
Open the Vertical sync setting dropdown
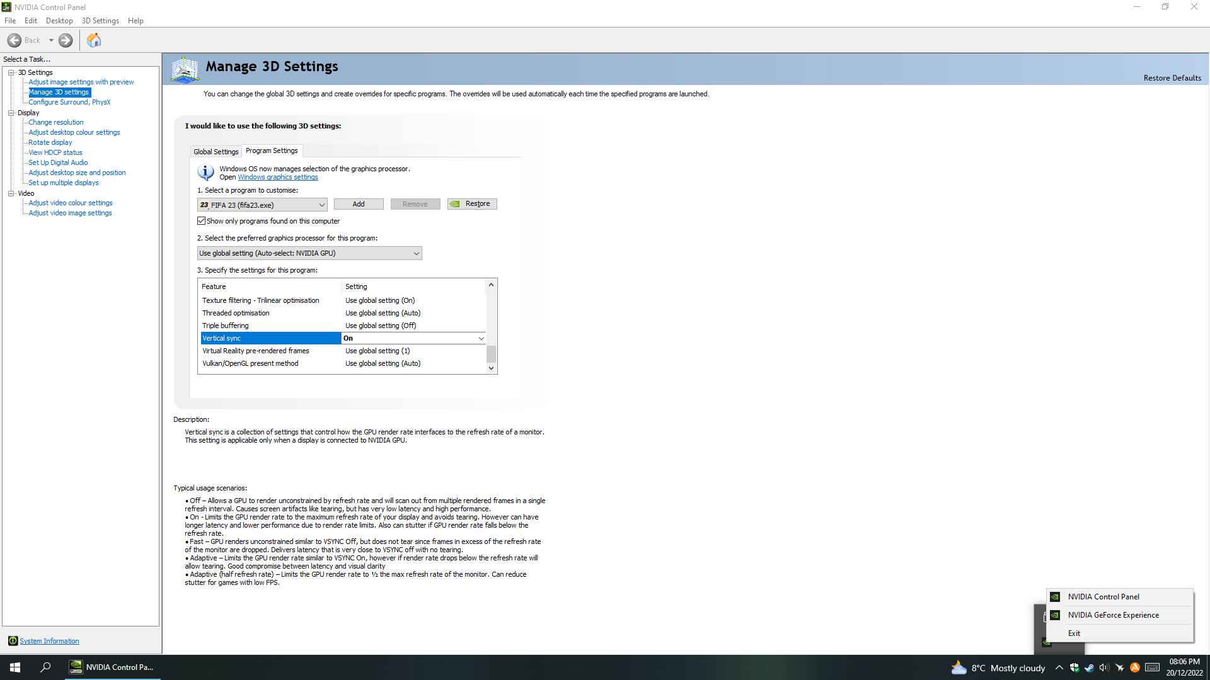tap(481, 338)
